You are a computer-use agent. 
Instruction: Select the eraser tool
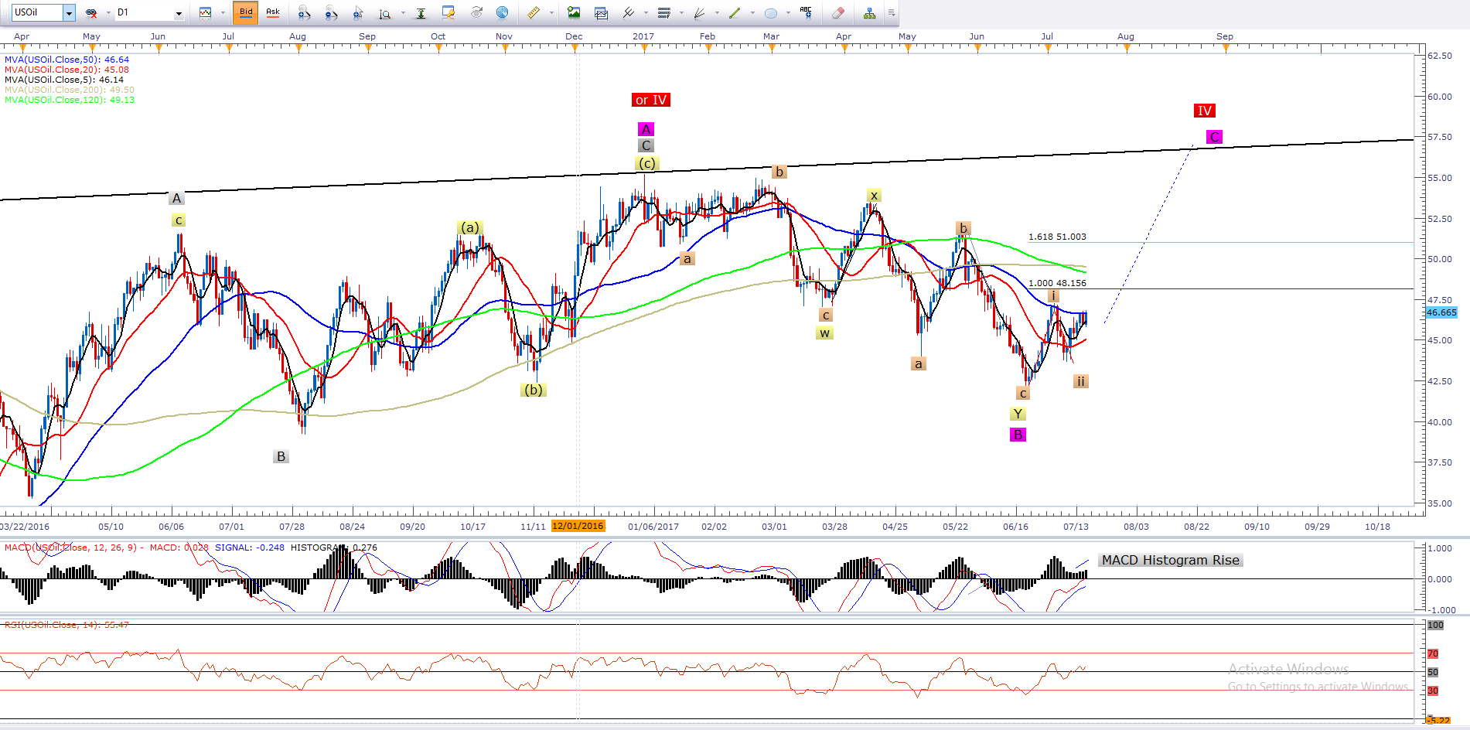coord(837,12)
